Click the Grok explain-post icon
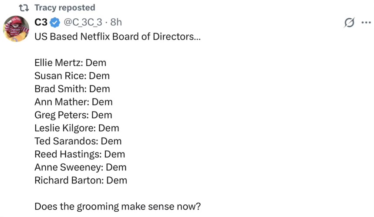Viewport: 374px width, 217px height. click(349, 23)
